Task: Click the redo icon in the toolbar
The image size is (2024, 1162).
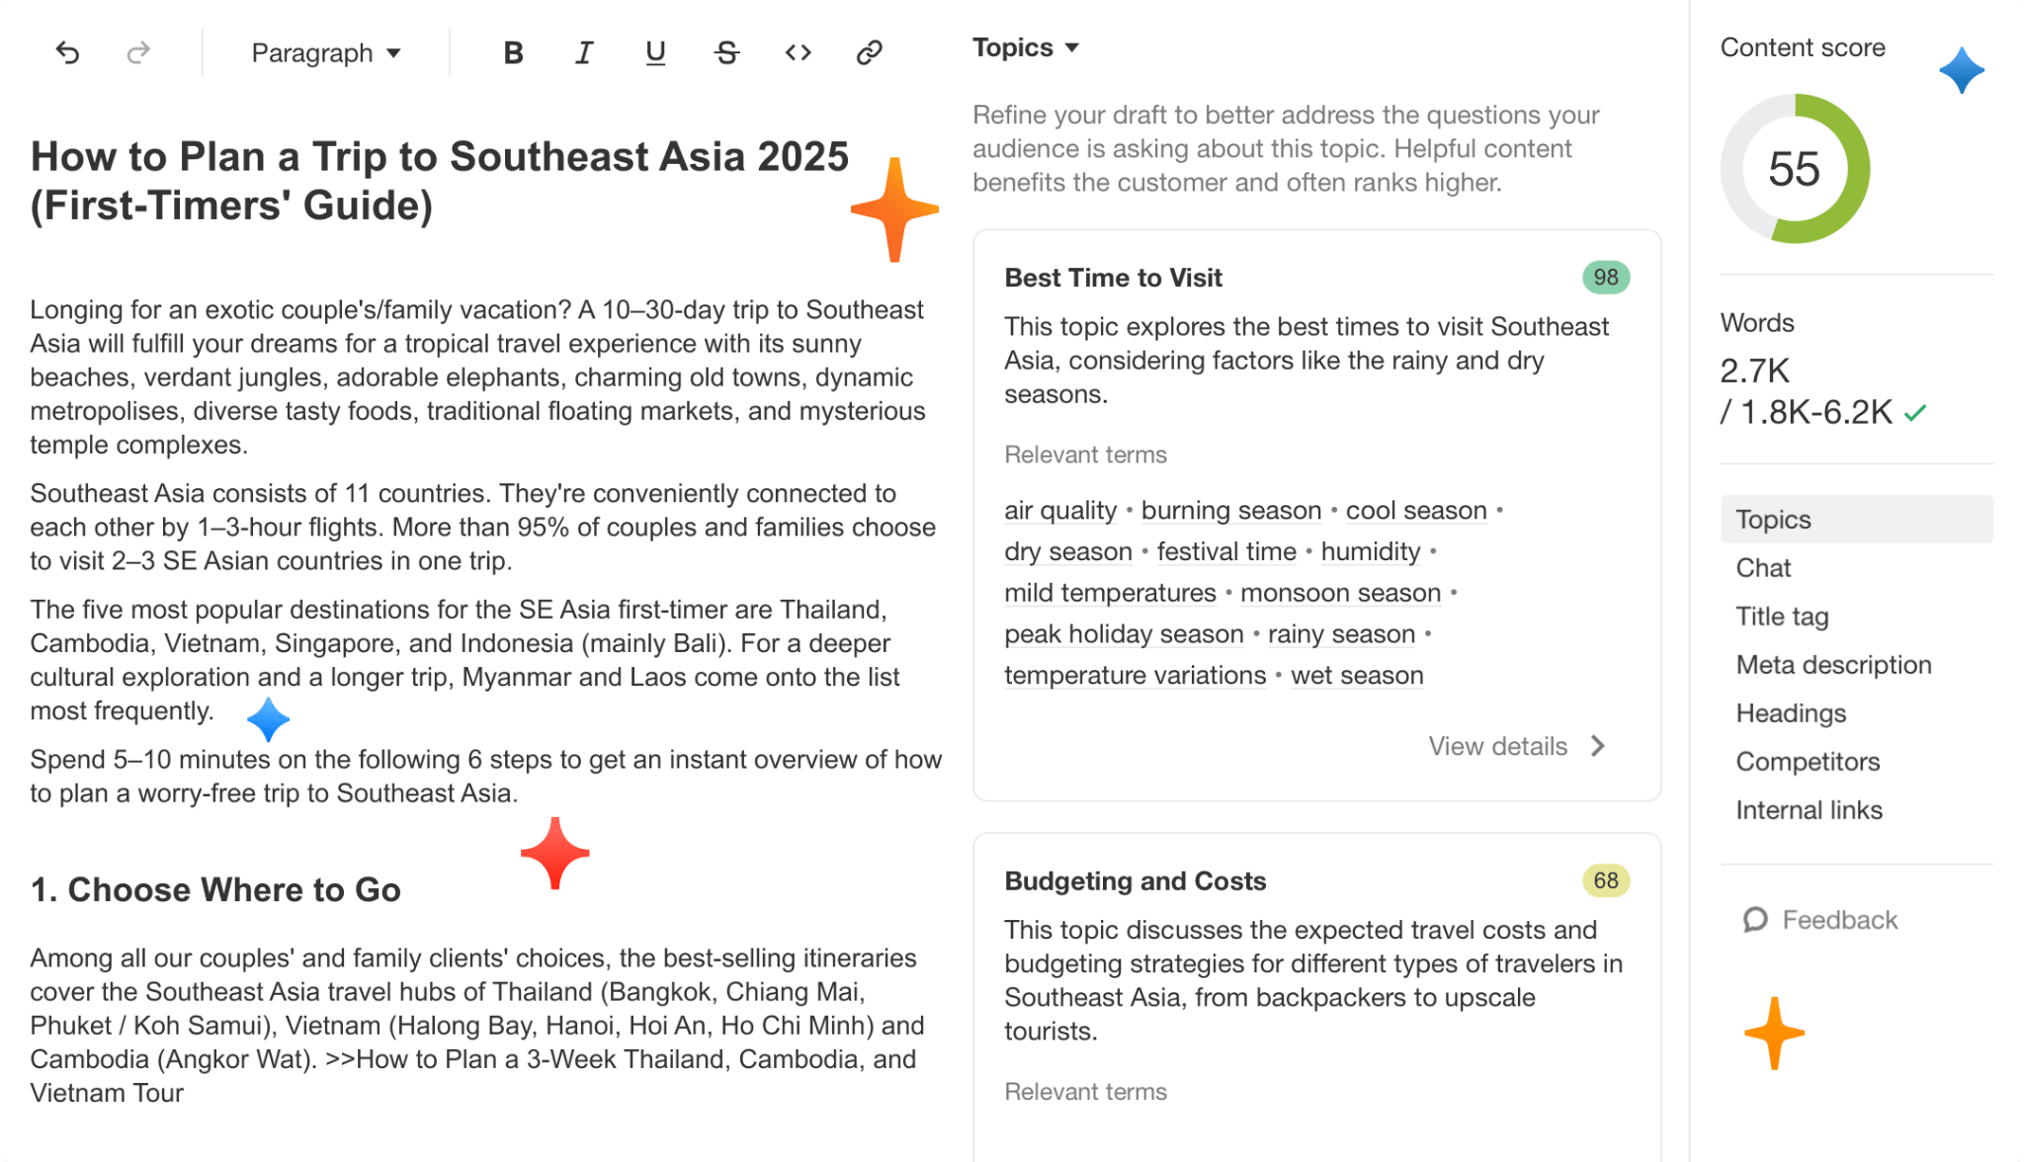Action: 137,52
